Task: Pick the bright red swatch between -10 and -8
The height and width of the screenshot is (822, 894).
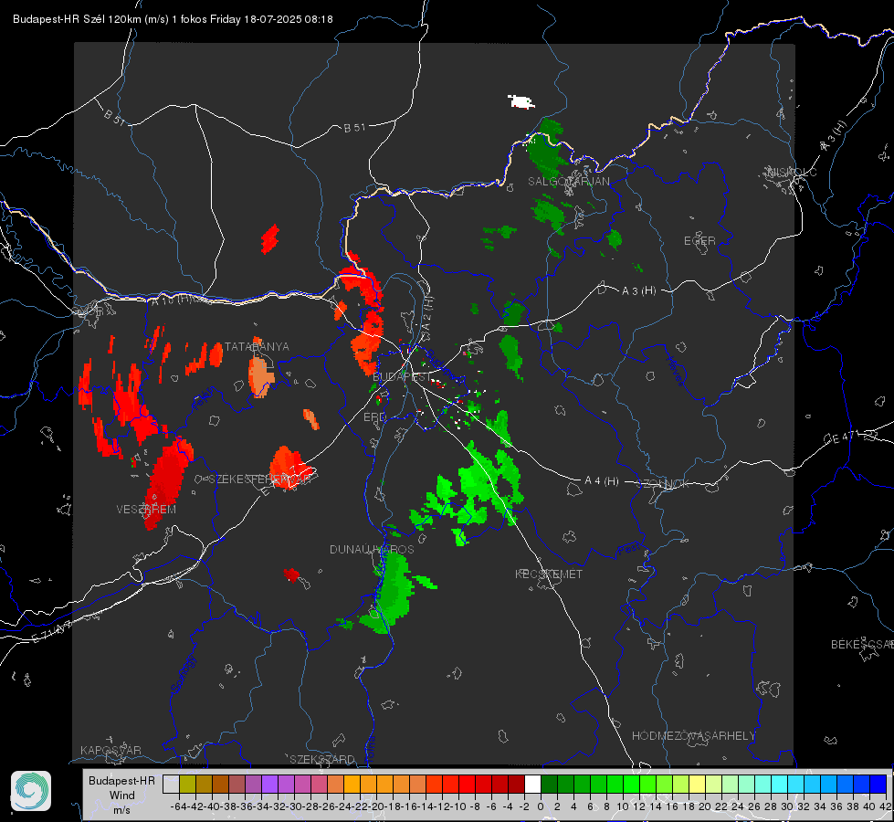Action: [x=467, y=784]
